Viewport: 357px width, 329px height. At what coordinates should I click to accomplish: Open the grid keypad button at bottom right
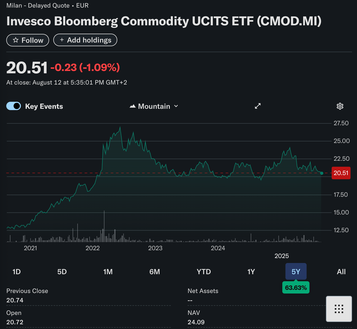point(339,309)
